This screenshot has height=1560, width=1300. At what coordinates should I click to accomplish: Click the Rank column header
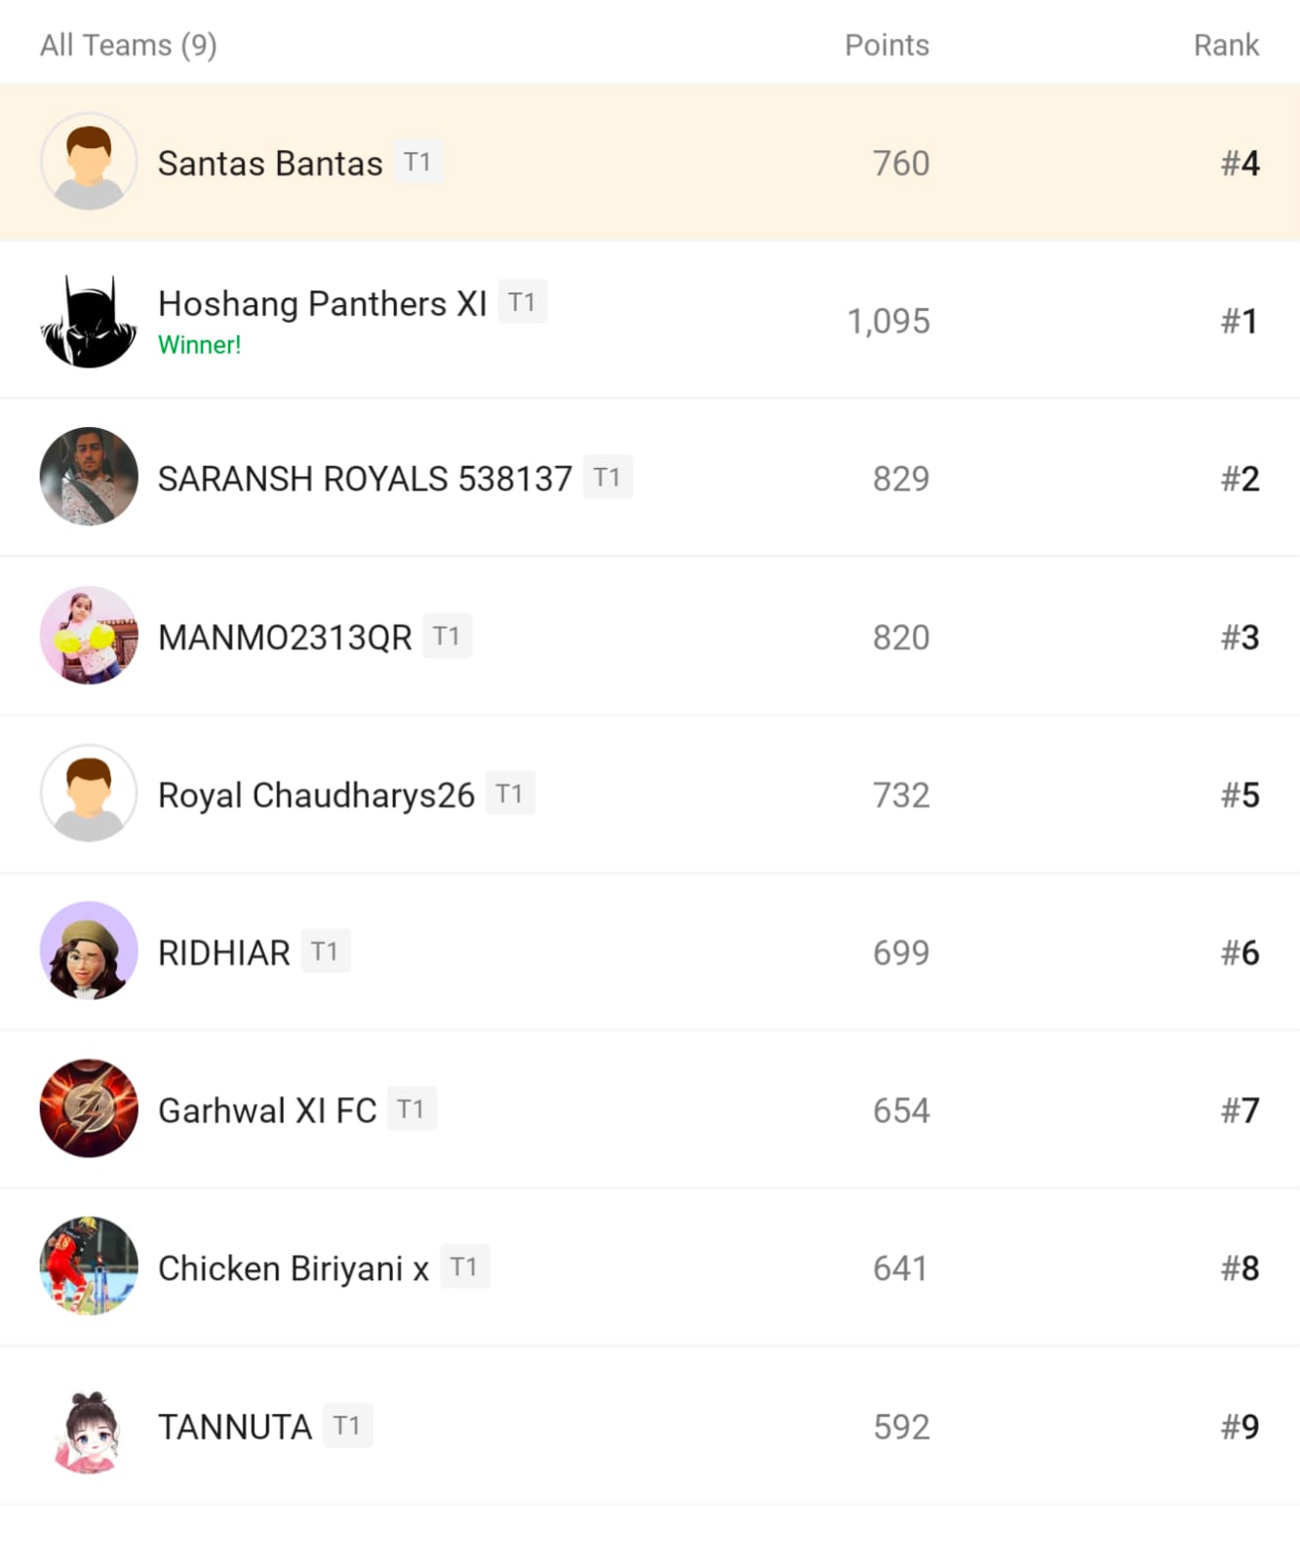click(1226, 46)
